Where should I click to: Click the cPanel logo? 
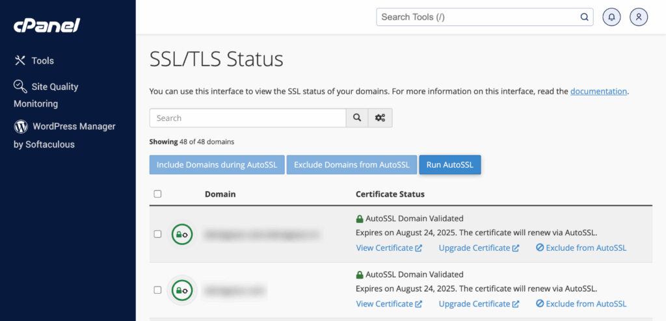pos(47,25)
